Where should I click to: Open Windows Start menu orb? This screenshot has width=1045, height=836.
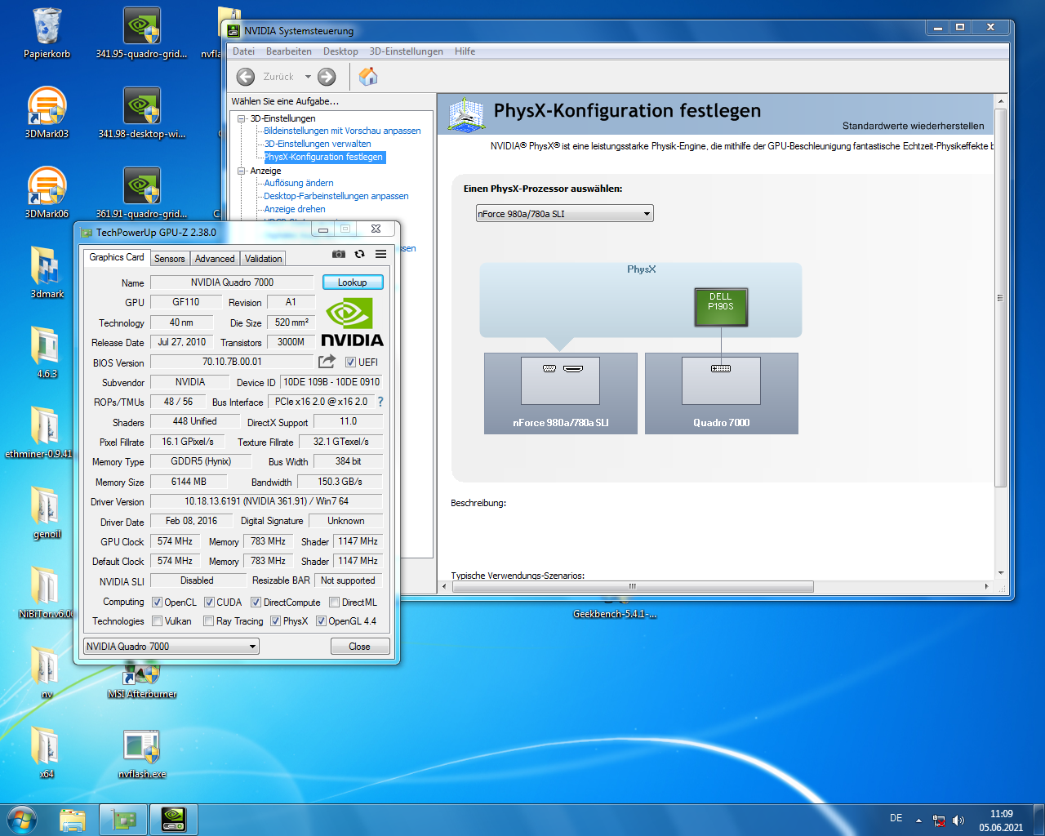22,820
